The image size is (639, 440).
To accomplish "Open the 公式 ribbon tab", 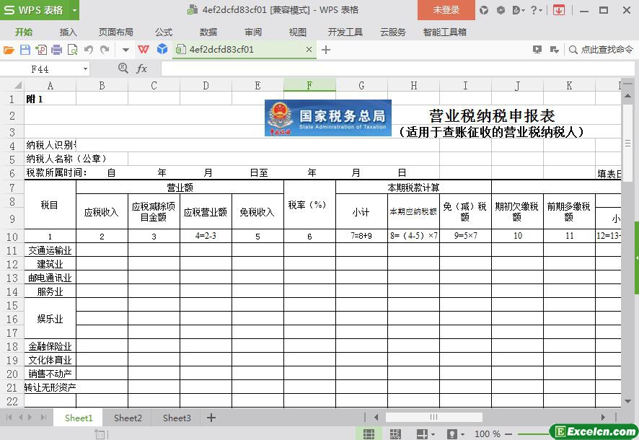I will (x=164, y=32).
